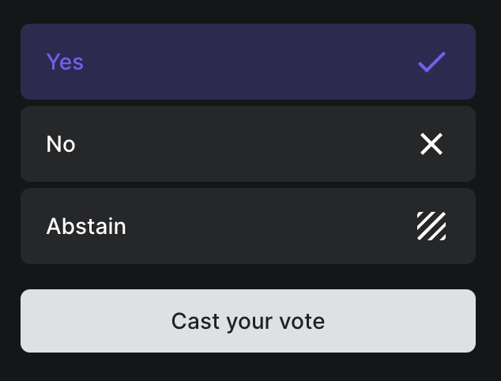Click the "Abstain" label text
Screen dimensions: 501x381
coord(86,227)
